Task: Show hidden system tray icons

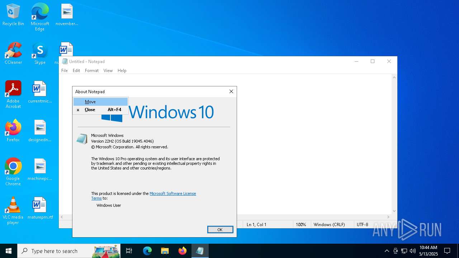Action: click(x=387, y=251)
